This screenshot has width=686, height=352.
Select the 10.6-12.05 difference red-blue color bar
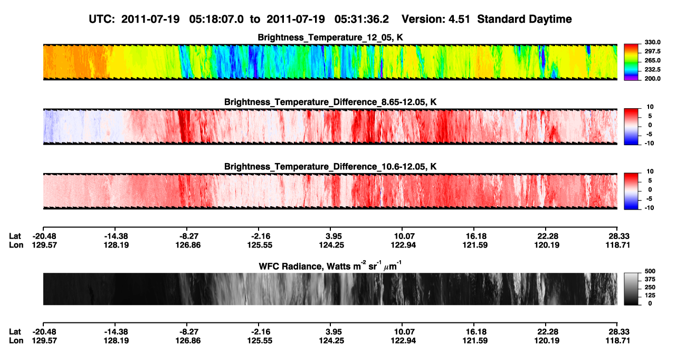click(631, 191)
